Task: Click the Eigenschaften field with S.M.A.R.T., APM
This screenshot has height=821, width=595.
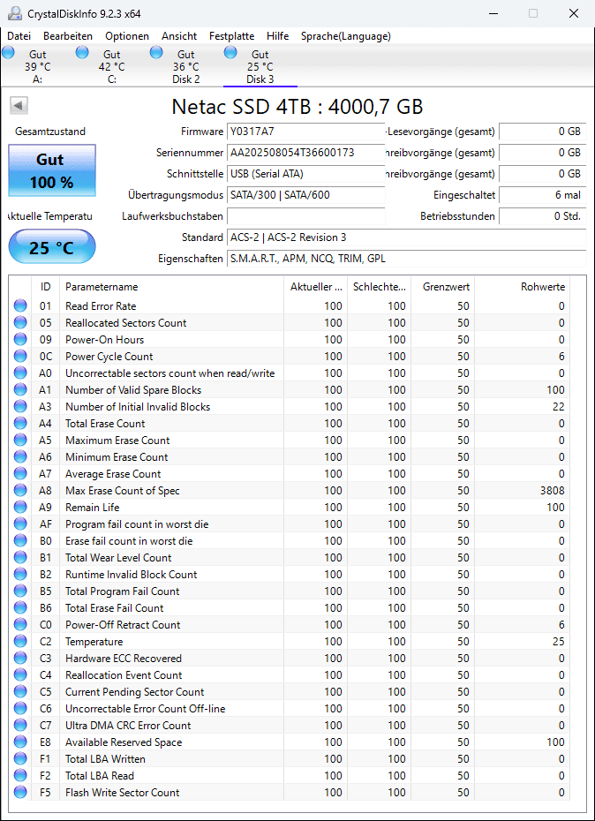Action: [x=406, y=259]
